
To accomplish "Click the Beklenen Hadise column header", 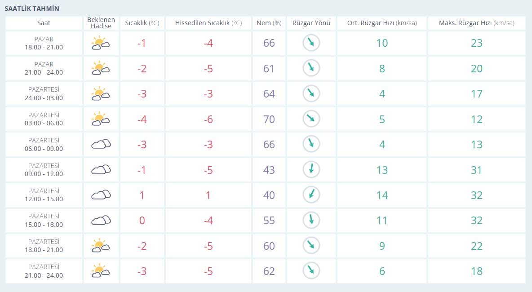I will click(101, 23).
